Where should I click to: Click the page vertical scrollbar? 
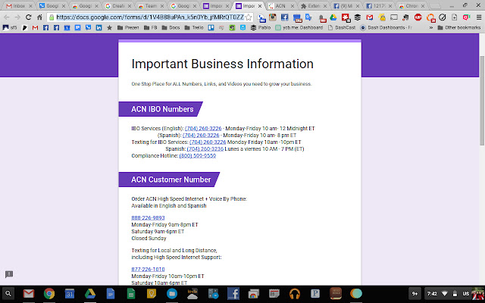482,101
